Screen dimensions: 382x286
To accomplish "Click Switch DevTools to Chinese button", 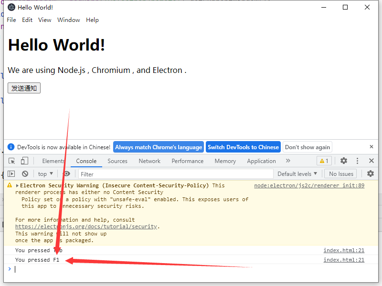I will [243, 147].
